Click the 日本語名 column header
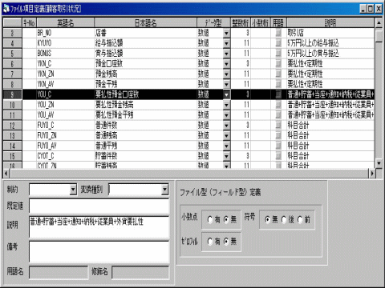 point(145,23)
